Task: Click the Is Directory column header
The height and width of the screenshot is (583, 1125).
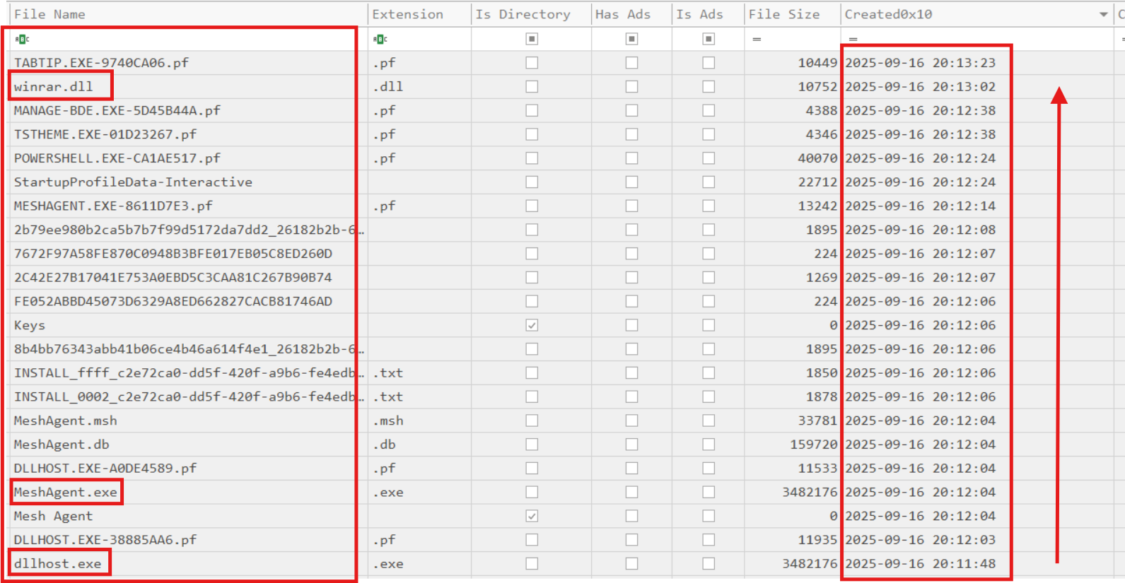Action: pyautogui.click(x=523, y=14)
